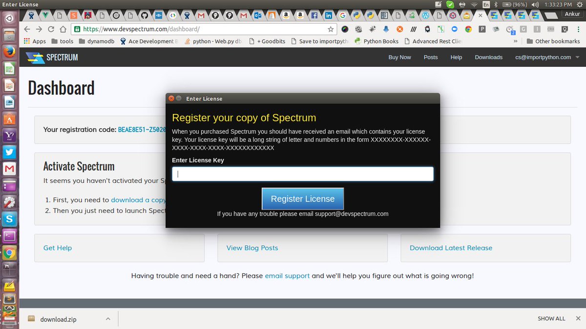This screenshot has width=586, height=329.
Task: Open Firefox from the Ubuntu launcher
Action: [x=9, y=51]
